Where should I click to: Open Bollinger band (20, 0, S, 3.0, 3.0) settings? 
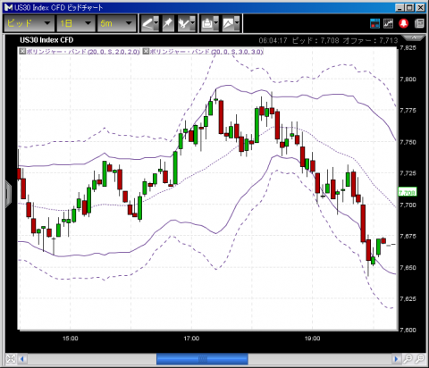(206, 52)
